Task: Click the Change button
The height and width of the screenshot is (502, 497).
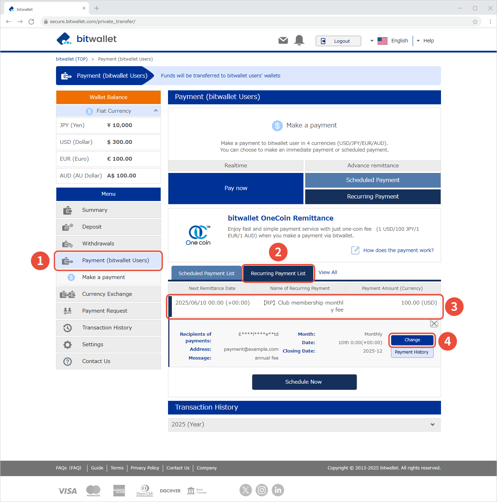Action: click(412, 340)
